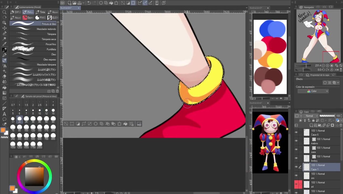Open the Color expression color dropdown
Screen dimensions: 343x194
(313, 91)
